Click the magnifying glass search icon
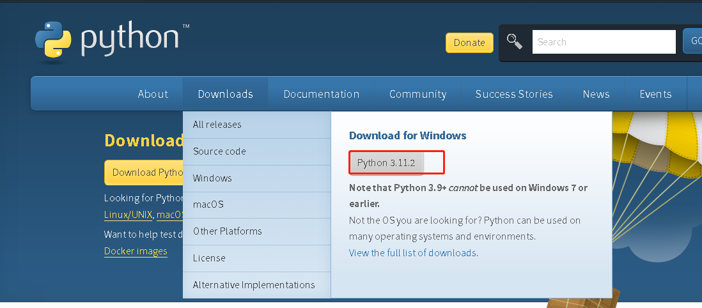Screen dimensions: 702x308 [515, 42]
